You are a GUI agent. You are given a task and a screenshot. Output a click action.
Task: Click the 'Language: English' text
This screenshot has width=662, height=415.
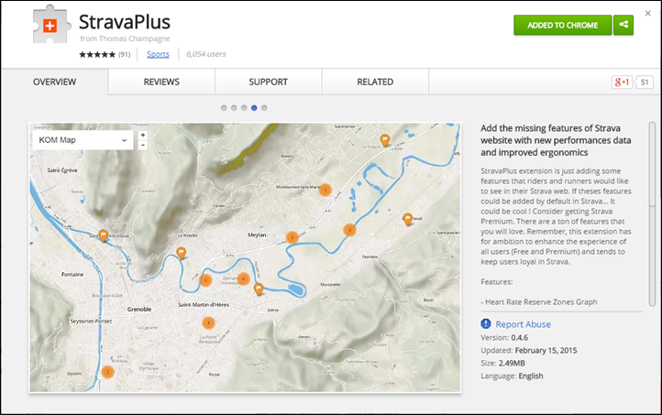click(x=512, y=376)
